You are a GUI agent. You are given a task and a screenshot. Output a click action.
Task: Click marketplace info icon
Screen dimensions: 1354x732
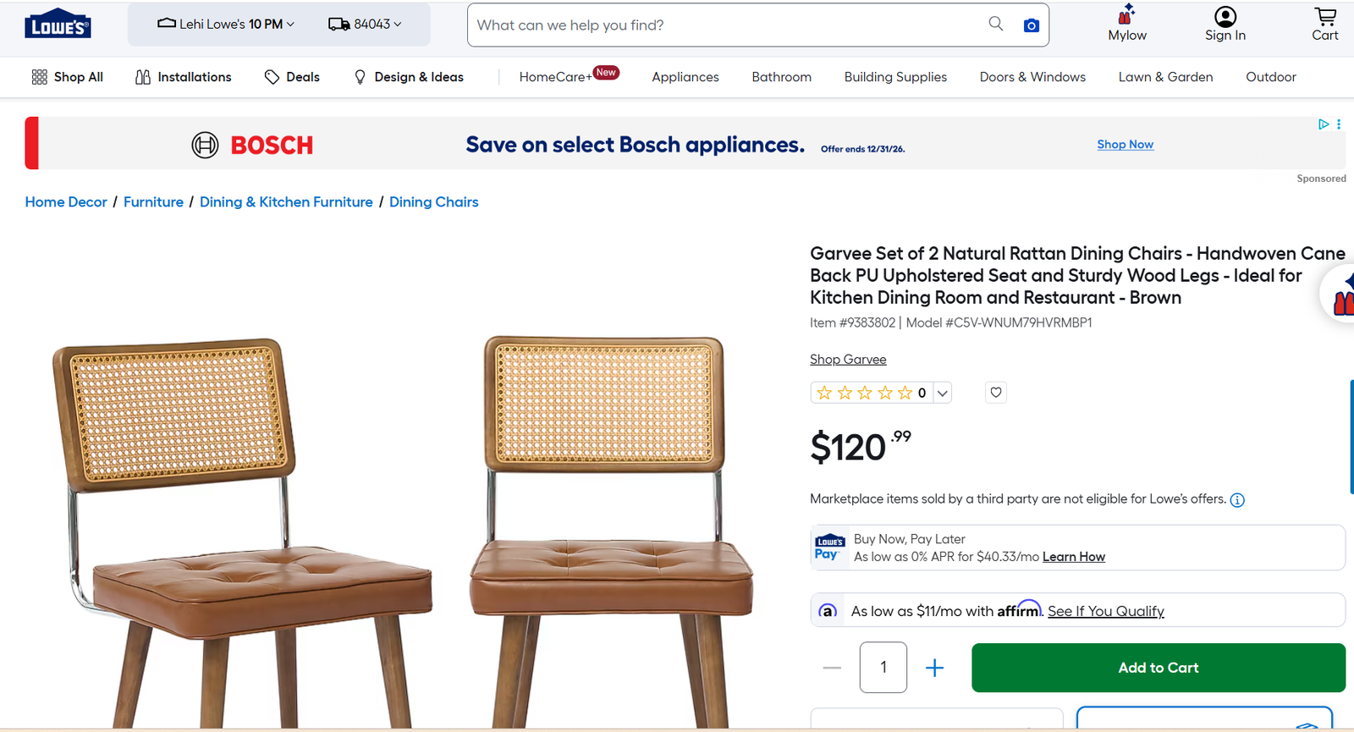(1237, 500)
